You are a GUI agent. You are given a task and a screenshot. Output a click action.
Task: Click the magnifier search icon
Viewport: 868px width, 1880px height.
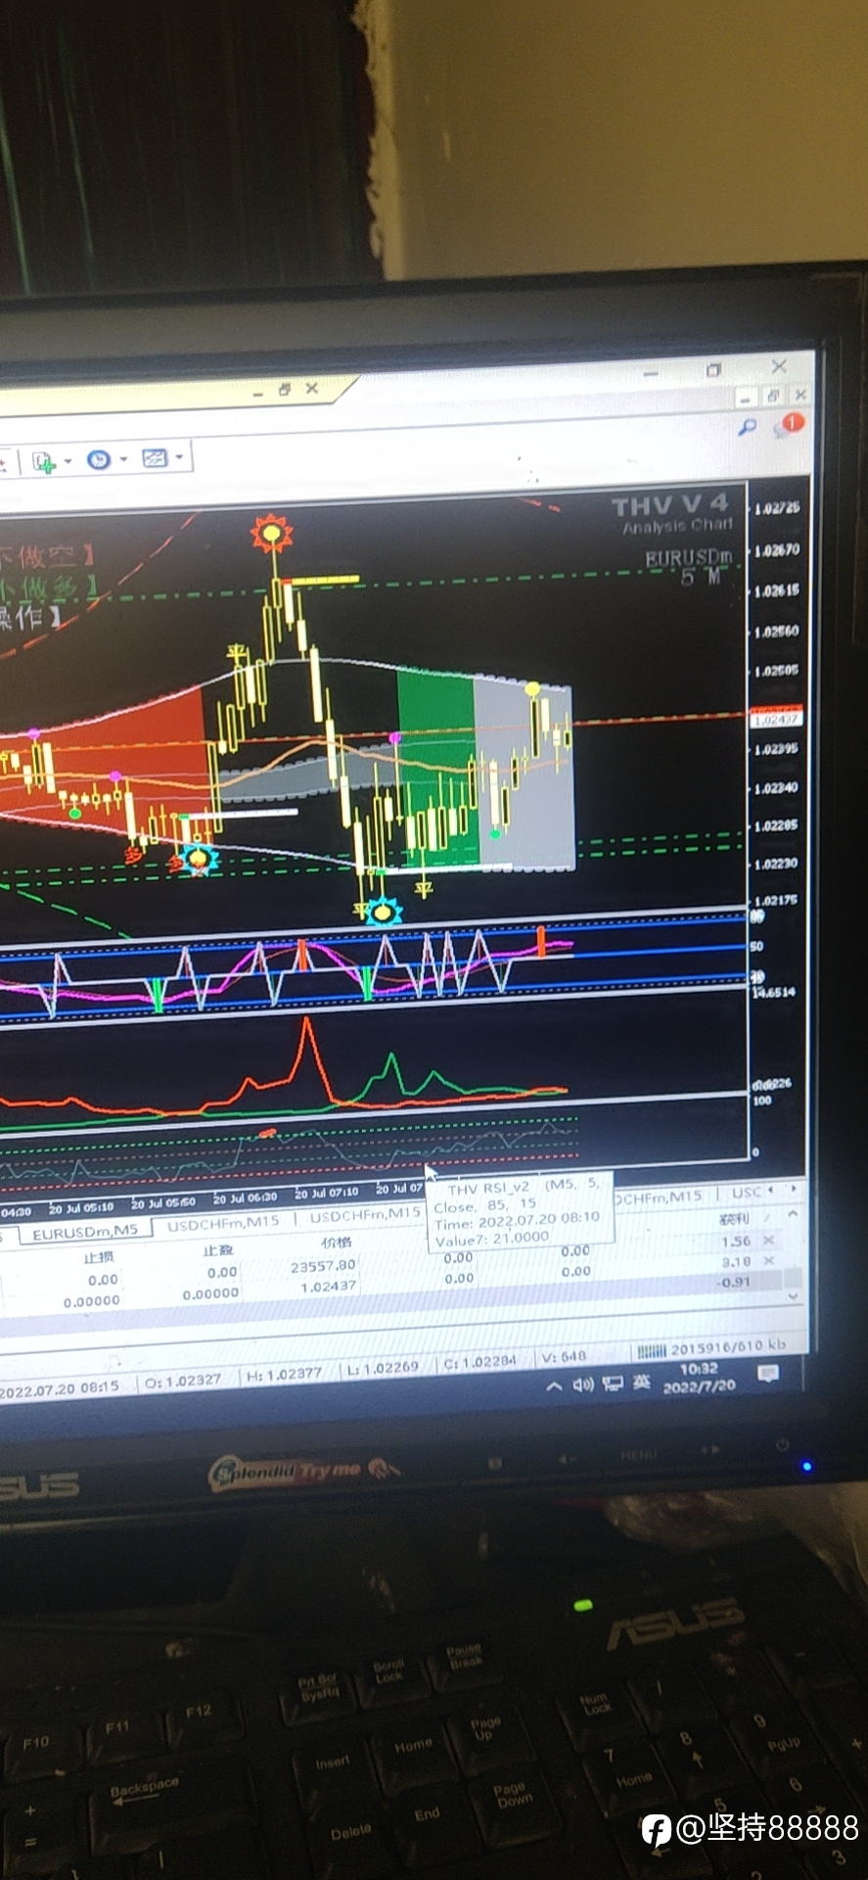pos(747,427)
